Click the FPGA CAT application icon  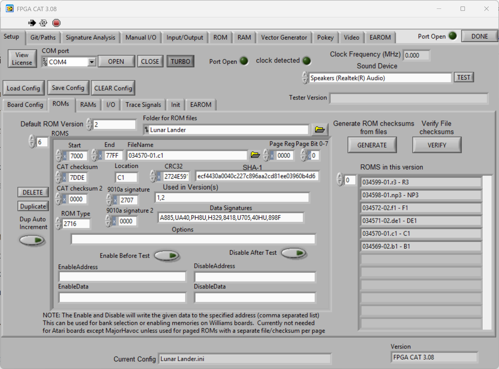pyautogui.click(x=10, y=9)
